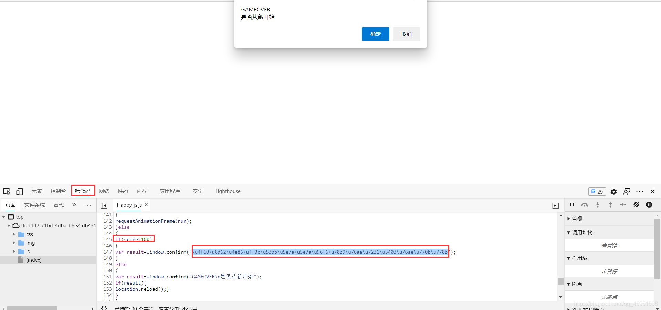Screen dimensions: 661x310
Task: Close the DevTools panel
Action: (x=652, y=192)
